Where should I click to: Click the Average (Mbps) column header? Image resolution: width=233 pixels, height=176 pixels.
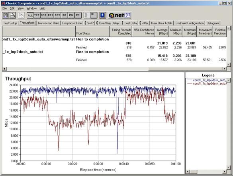point(162,31)
